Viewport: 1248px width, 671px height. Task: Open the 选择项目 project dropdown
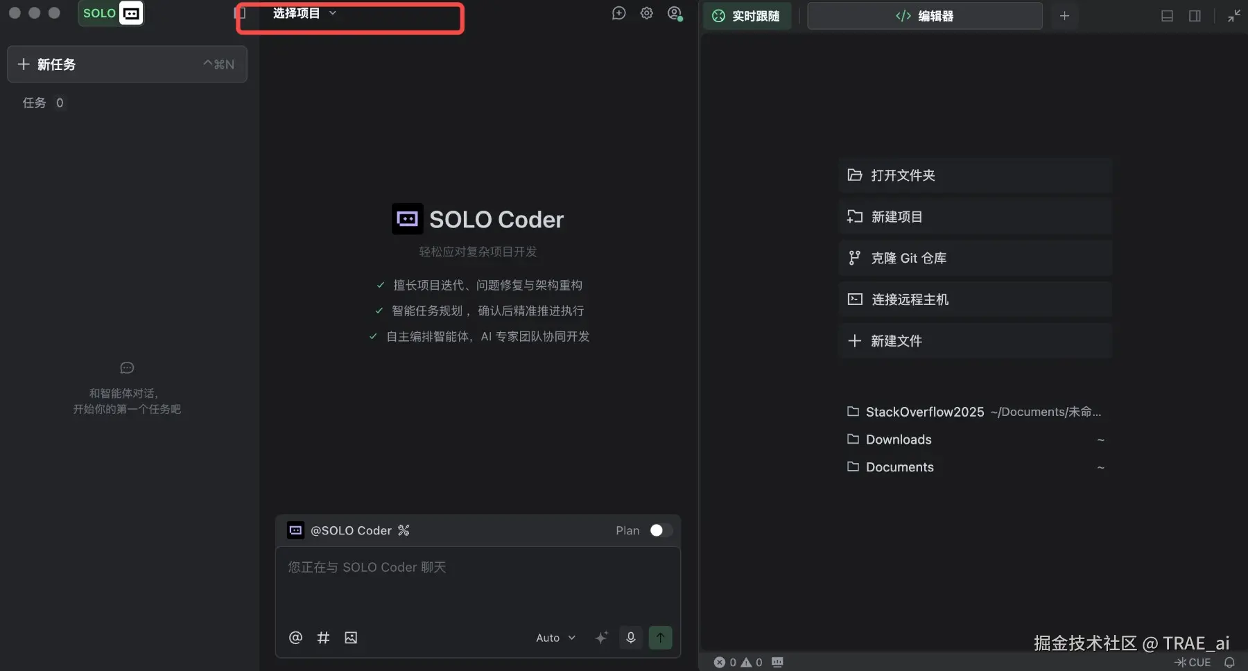pyautogui.click(x=304, y=13)
